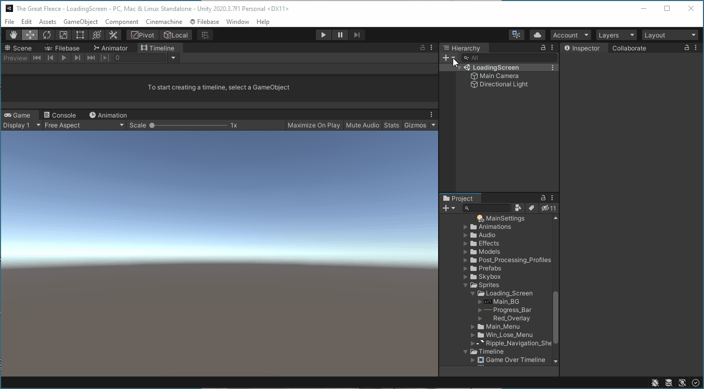
Task: Open Game view more options
Action: tap(431, 115)
